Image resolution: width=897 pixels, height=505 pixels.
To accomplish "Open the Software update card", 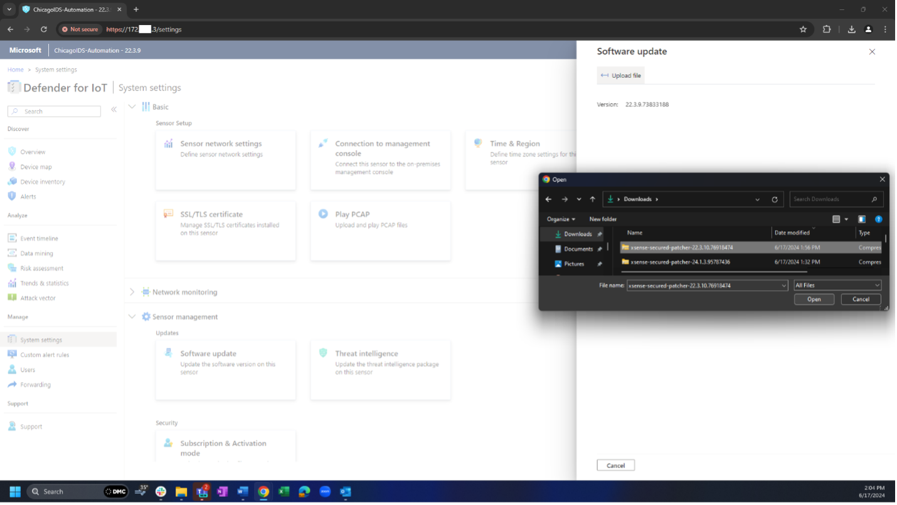I will click(226, 370).
